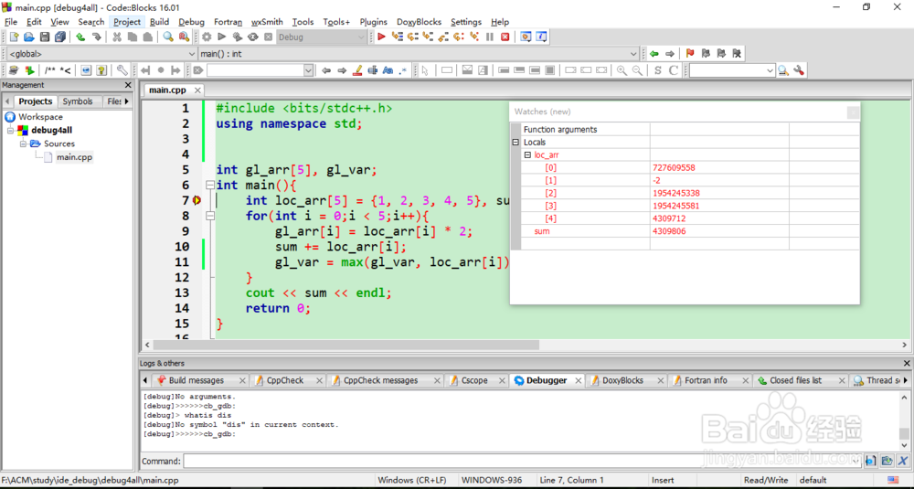The width and height of the screenshot is (914, 489).
Task: Click the zoom in magnifier icon
Action: pyautogui.click(x=622, y=70)
